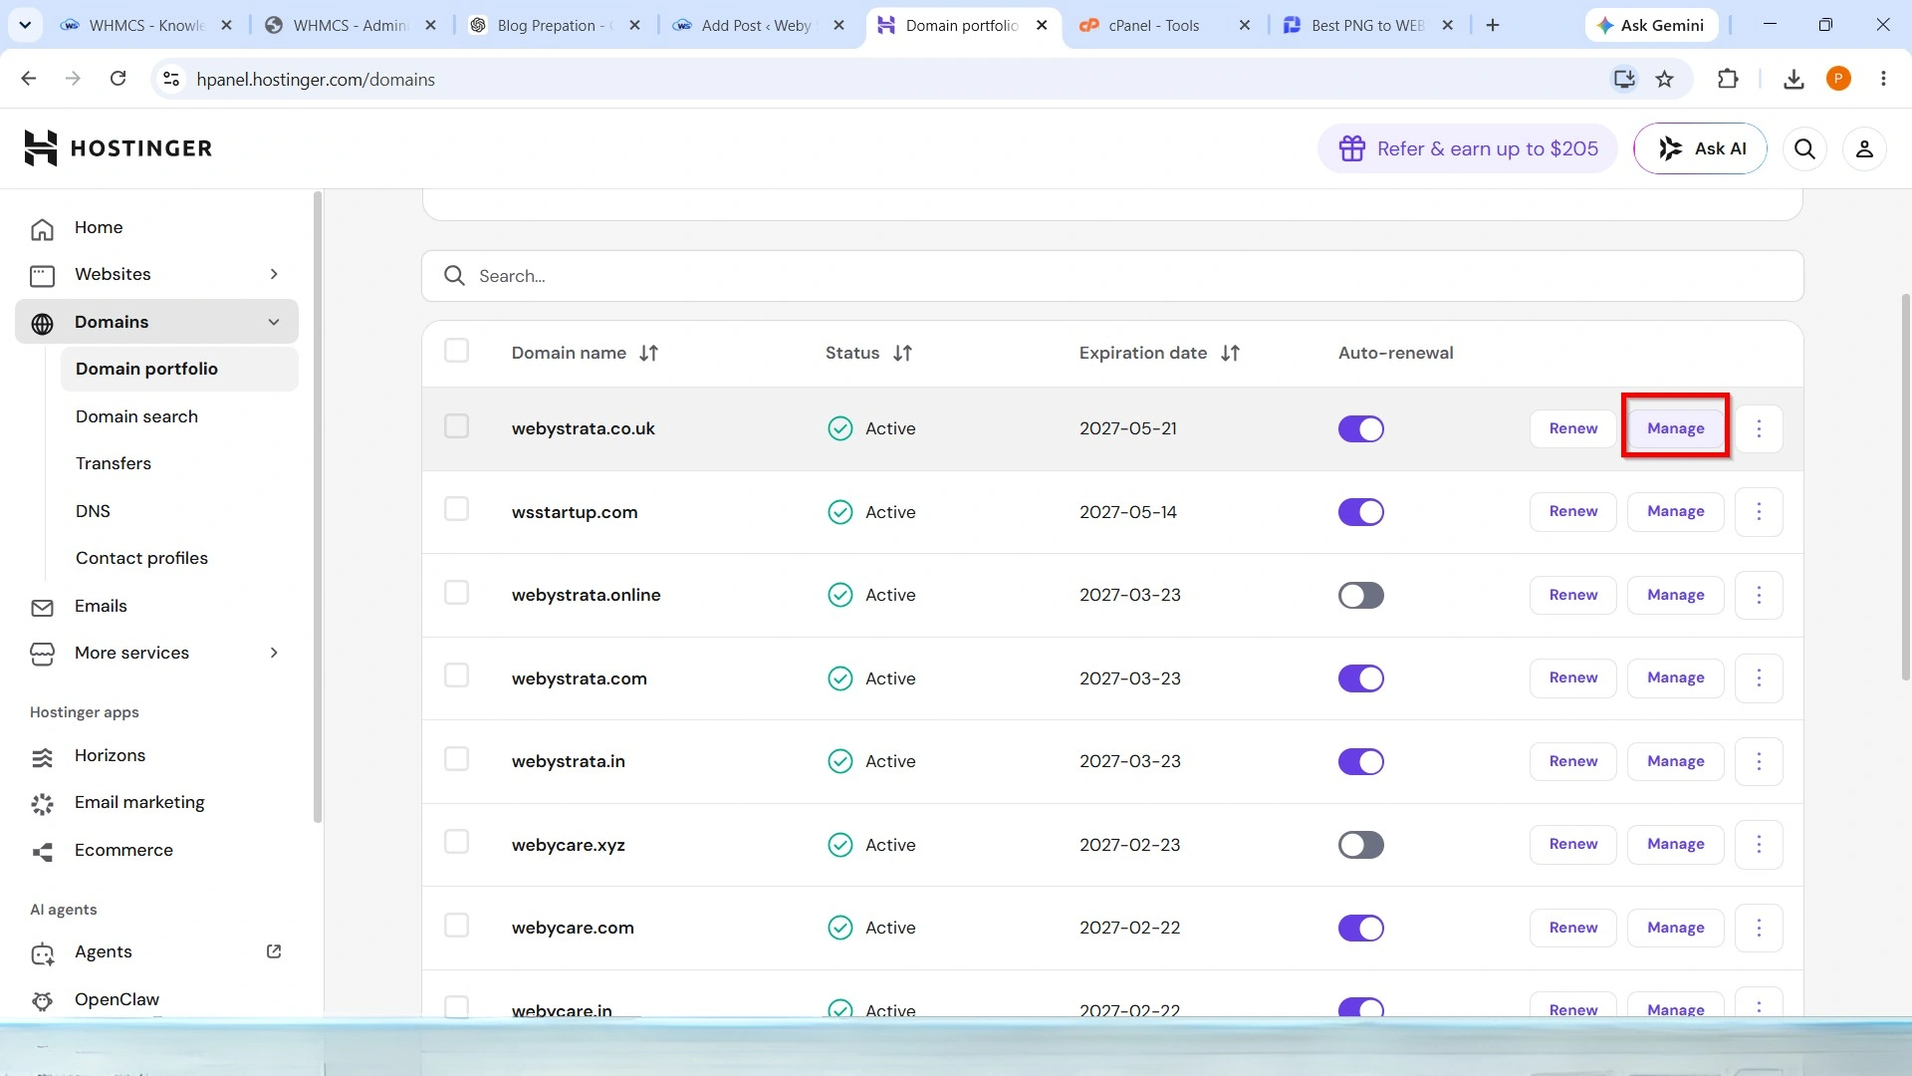The width and height of the screenshot is (1912, 1076).
Task: Open new browser tab
Action: (1492, 25)
